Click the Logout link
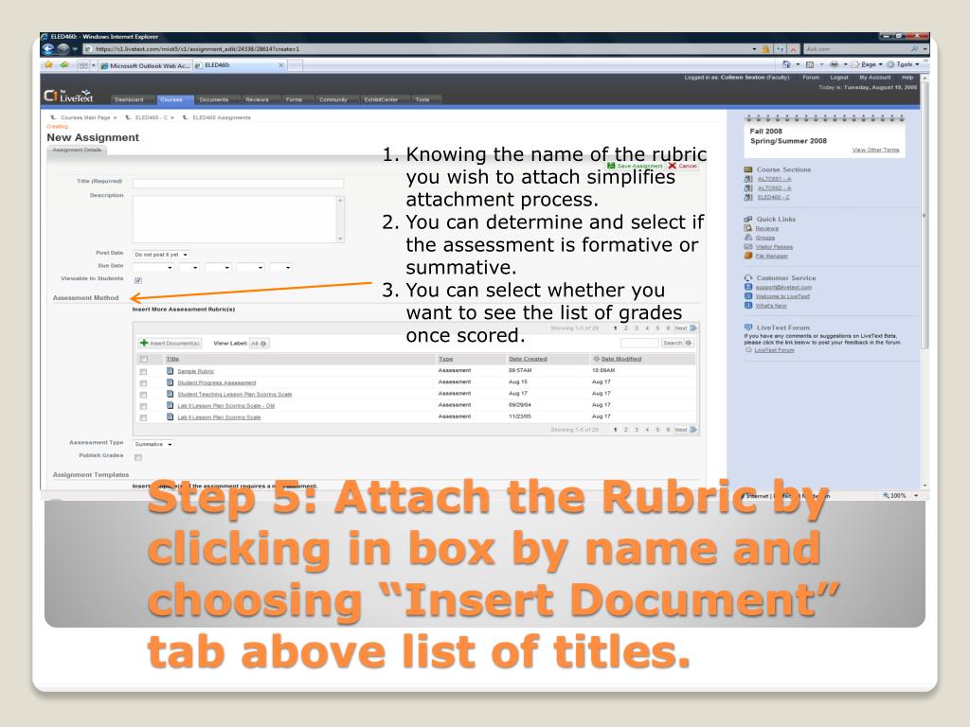 tap(839, 78)
